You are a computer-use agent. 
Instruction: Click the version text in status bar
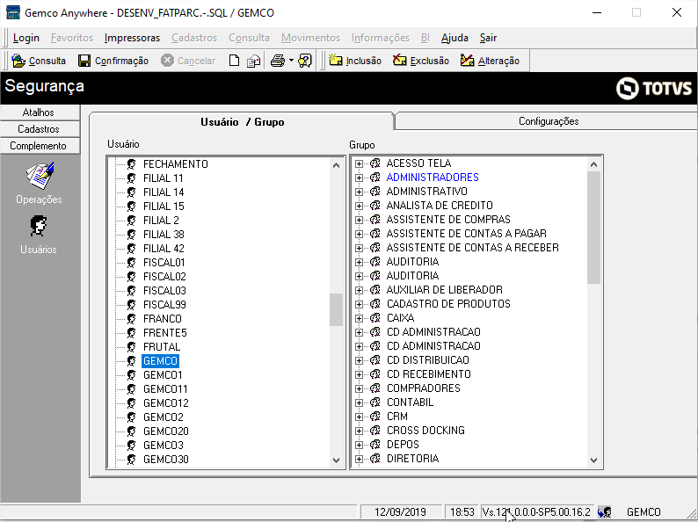tap(536, 512)
